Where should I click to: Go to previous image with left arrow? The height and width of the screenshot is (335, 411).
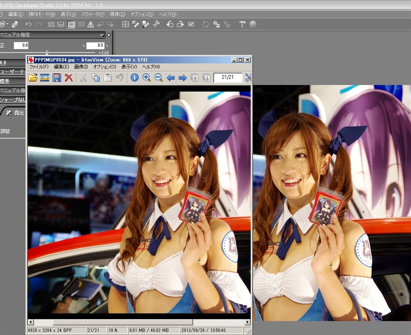pos(171,78)
